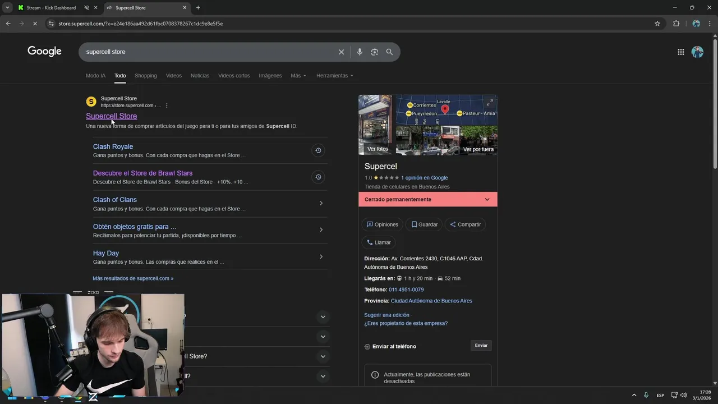This screenshot has height=404, width=718.
Task: Focus the browser address bar
Action: click(x=353, y=24)
